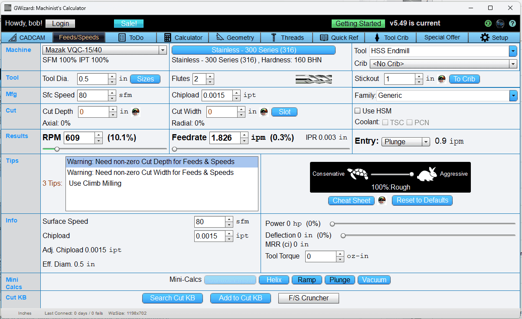Open the Family dropdown set to Generic
Image resolution: width=522 pixels, height=319 pixels.
(513, 95)
